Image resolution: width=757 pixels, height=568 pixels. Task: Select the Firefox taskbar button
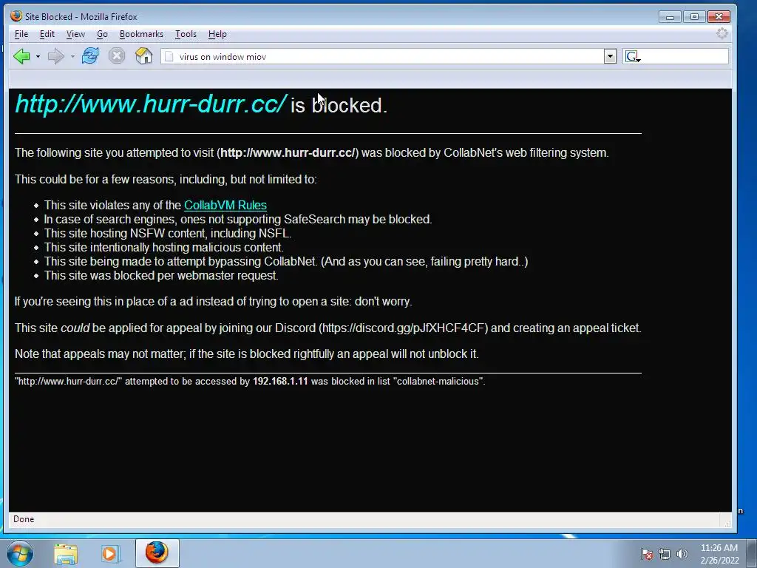coord(157,553)
